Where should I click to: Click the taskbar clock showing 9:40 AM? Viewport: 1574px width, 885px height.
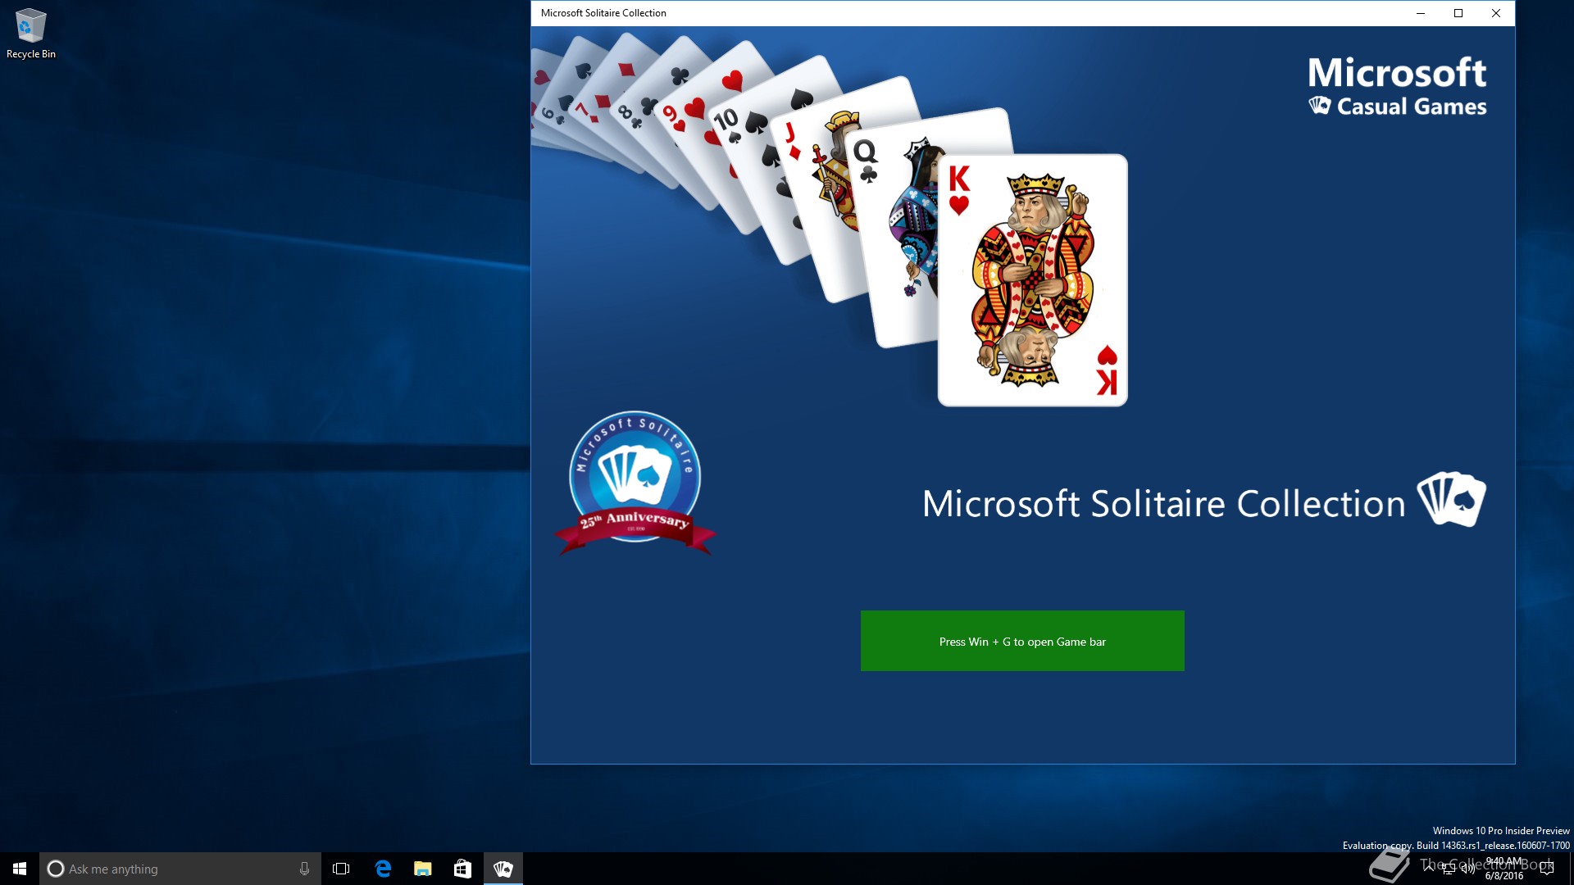pyautogui.click(x=1504, y=869)
